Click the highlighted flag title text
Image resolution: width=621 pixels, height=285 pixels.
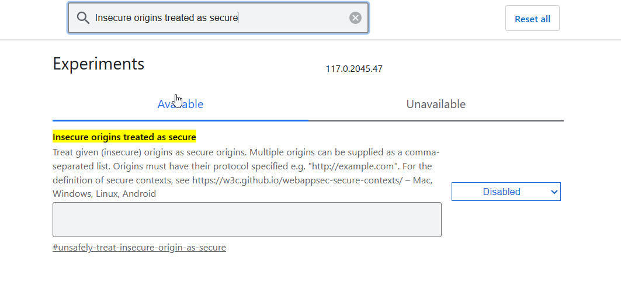124,137
